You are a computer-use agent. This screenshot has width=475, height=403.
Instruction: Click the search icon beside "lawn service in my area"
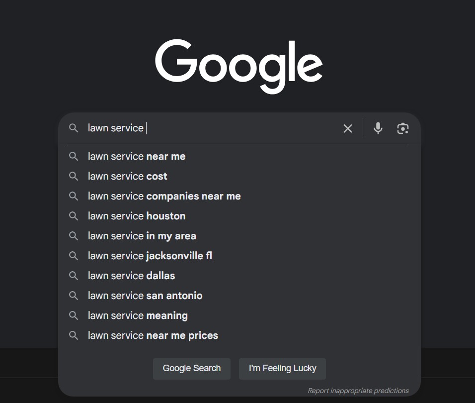74,236
